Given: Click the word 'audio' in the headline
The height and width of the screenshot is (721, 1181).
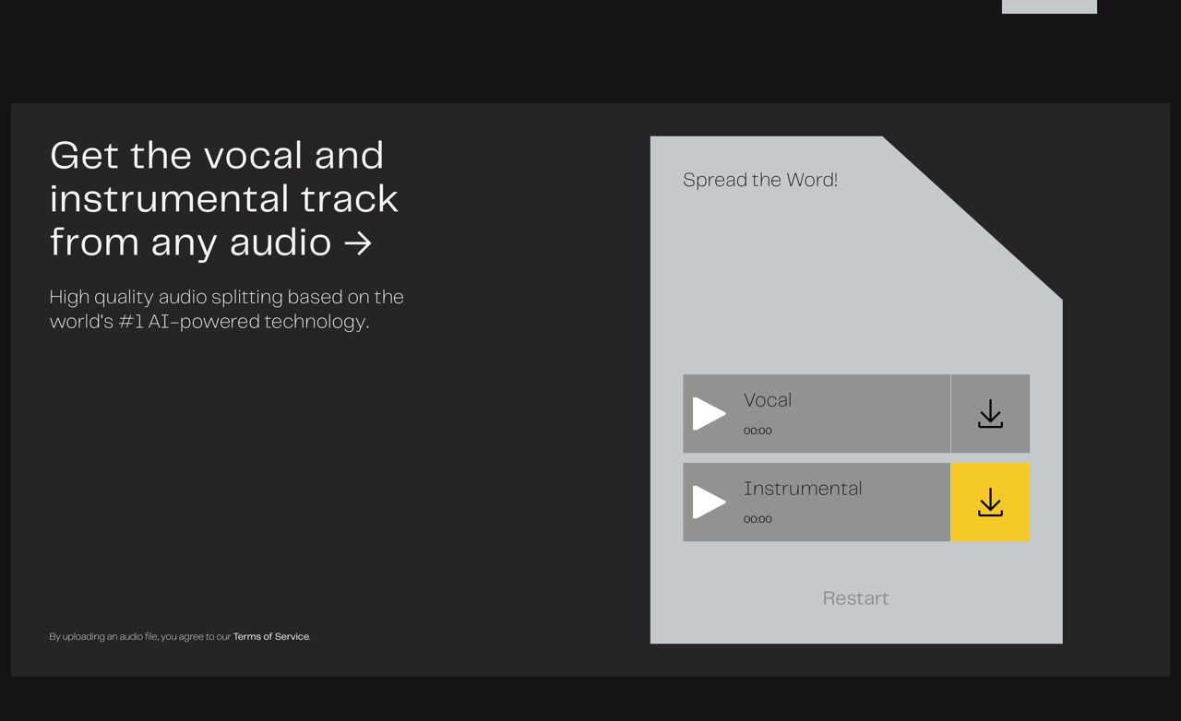Looking at the screenshot, I should tap(280, 242).
